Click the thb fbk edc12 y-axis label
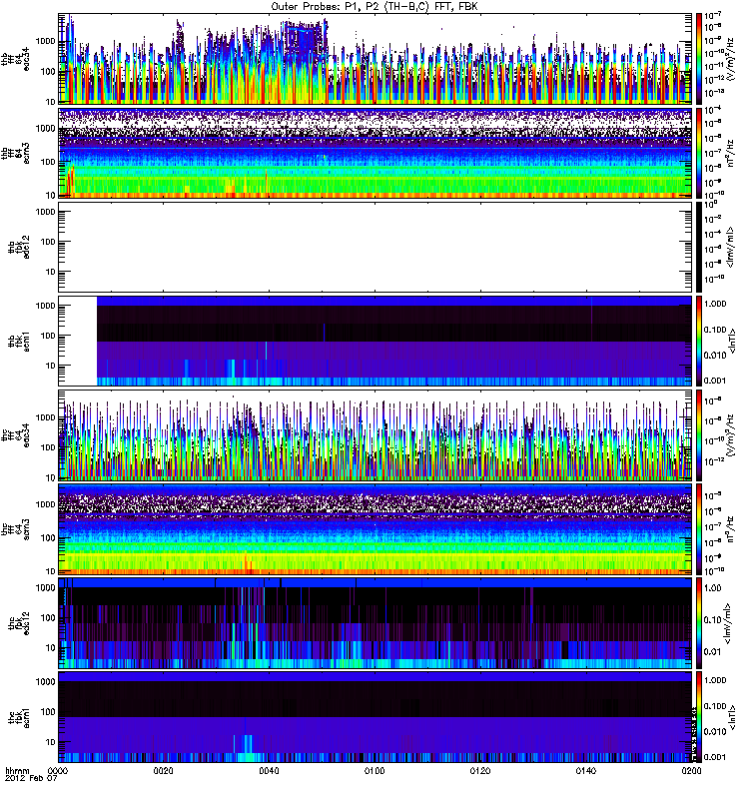 (19, 247)
